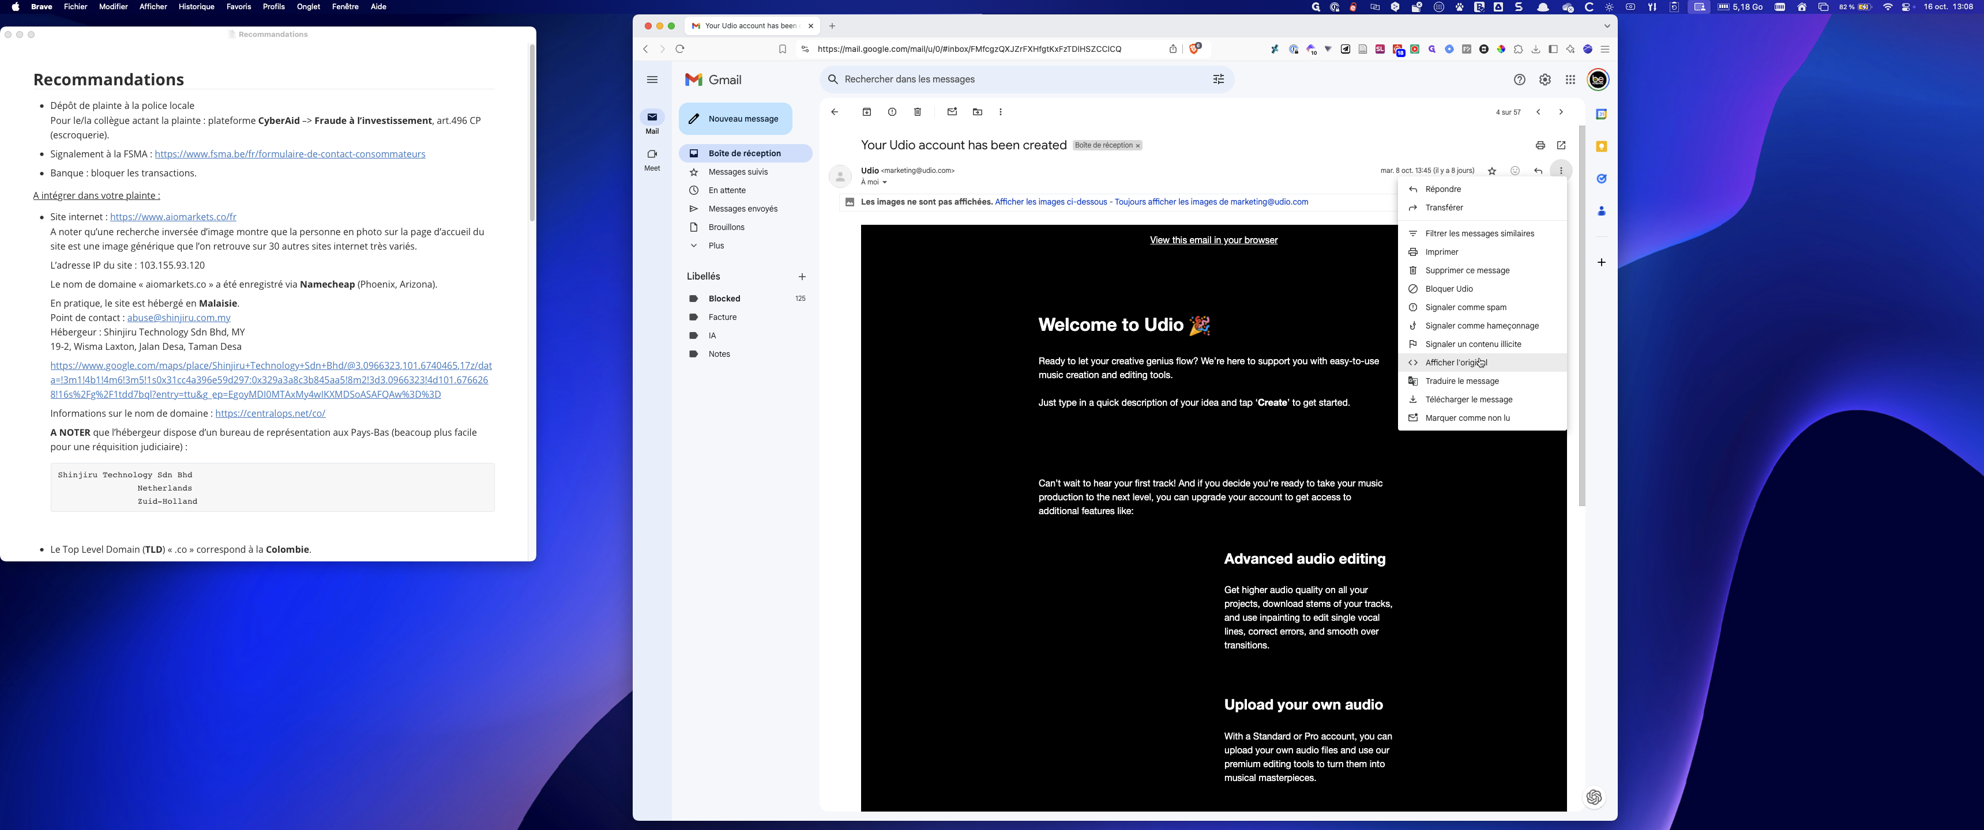Open Google Contacts side panel icon

pos(1601,211)
